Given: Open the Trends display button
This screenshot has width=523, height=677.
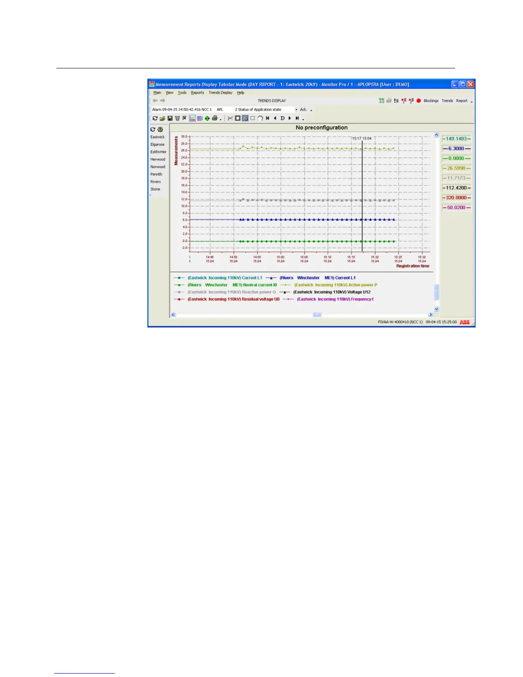Looking at the screenshot, I should tap(447, 101).
